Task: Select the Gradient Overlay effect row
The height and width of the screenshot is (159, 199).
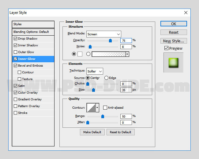Action: pyautogui.click(x=33, y=99)
